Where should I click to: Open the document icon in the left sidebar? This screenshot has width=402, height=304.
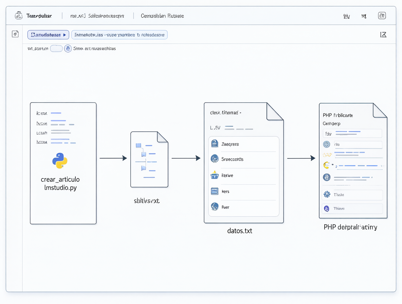pos(15,34)
